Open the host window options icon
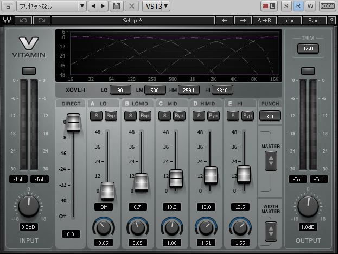Viewport: 338px width, 254px height. click(x=8, y=6)
